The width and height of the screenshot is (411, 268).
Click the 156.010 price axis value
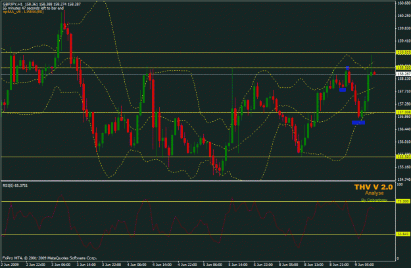pos(404,142)
